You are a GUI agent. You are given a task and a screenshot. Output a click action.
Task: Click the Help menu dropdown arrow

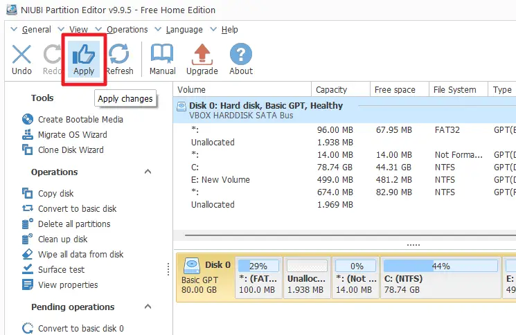[213, 29]
